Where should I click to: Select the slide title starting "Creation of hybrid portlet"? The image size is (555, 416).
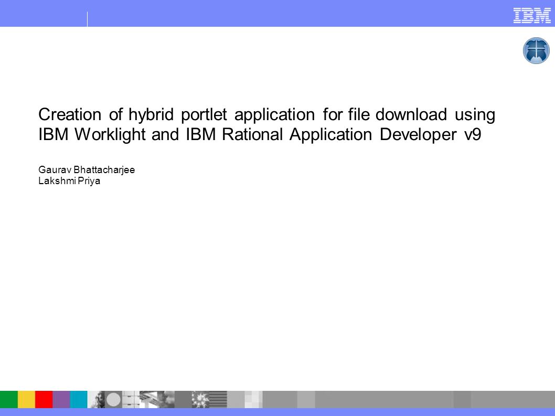tap(266, 124)
